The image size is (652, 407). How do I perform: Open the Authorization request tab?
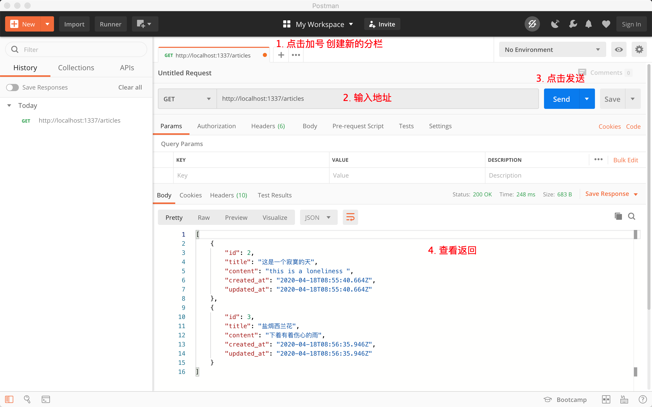216,126
